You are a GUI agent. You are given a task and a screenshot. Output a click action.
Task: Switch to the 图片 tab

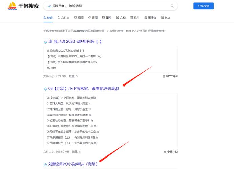tap(107, 18)
